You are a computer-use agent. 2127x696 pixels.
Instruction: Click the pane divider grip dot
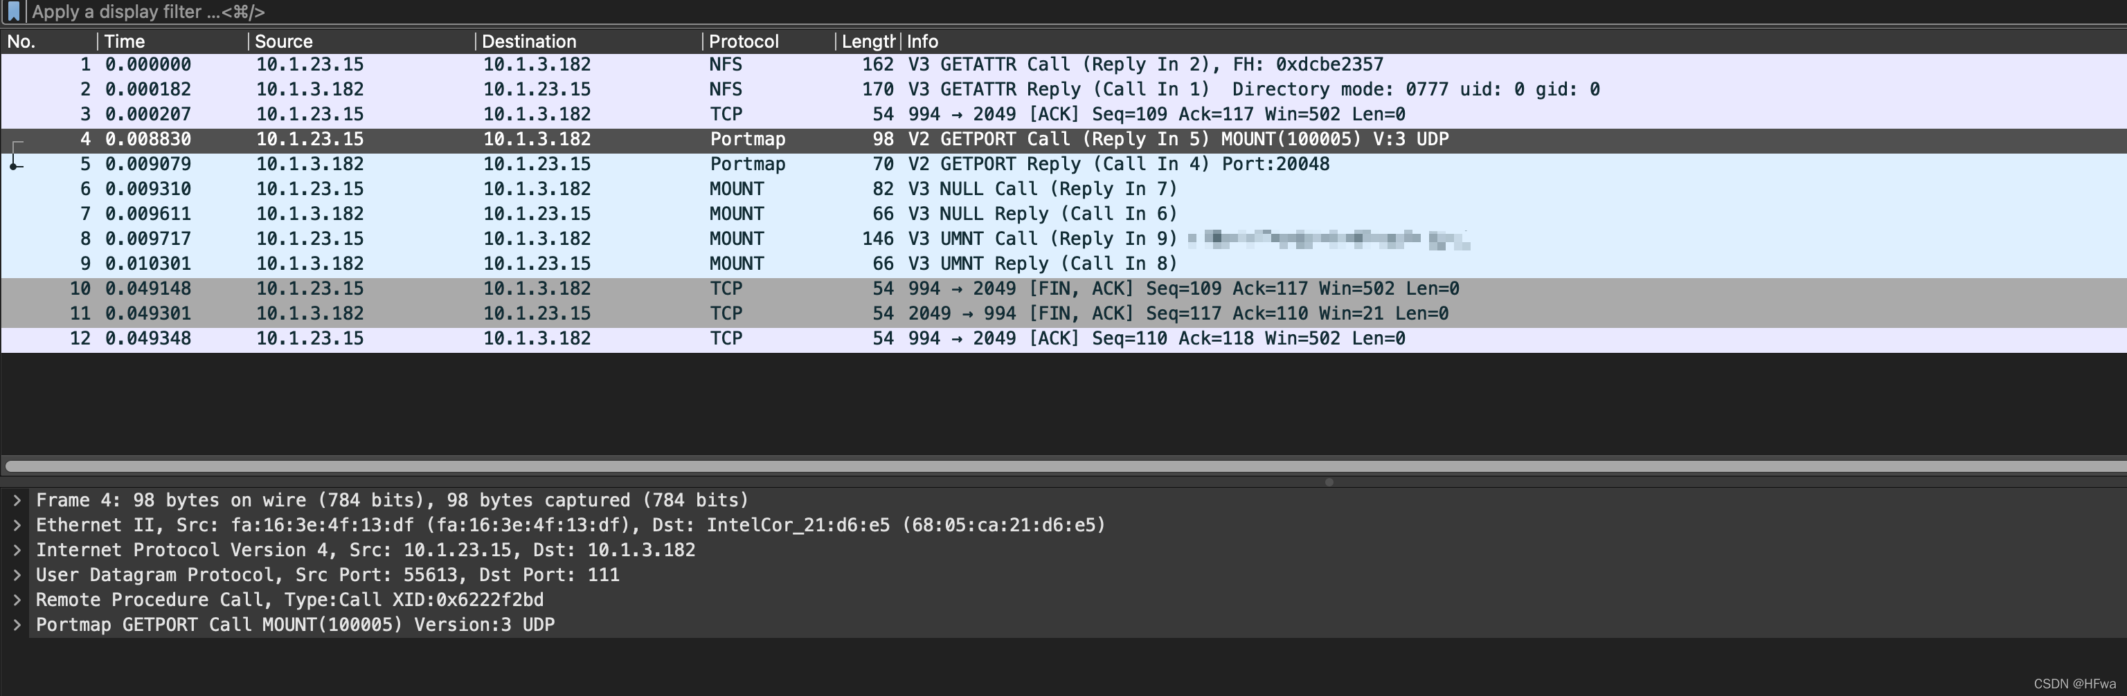coord(1329,482)
